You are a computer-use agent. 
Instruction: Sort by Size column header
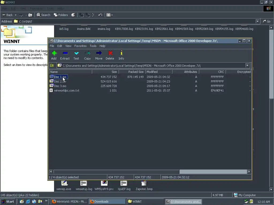105,72
